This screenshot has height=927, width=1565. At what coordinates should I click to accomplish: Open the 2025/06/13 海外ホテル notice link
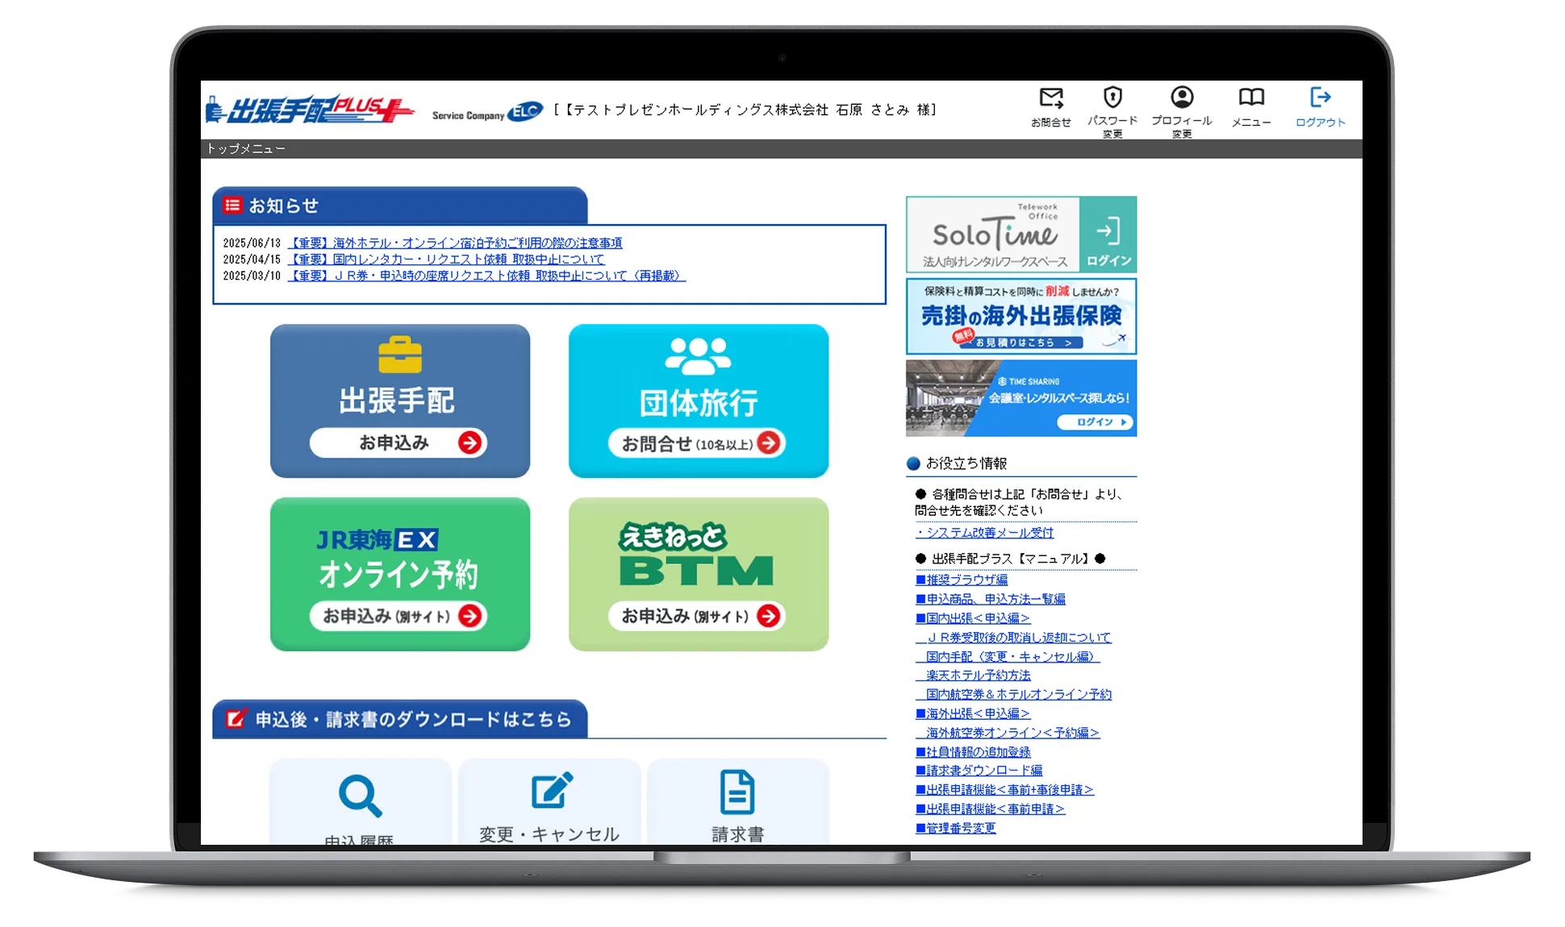455,243
